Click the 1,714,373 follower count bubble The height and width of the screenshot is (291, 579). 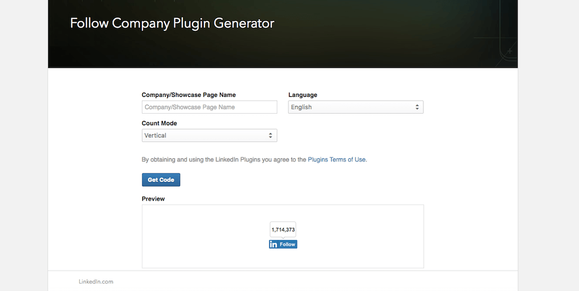pyautogui.click(x=283, y=230)
